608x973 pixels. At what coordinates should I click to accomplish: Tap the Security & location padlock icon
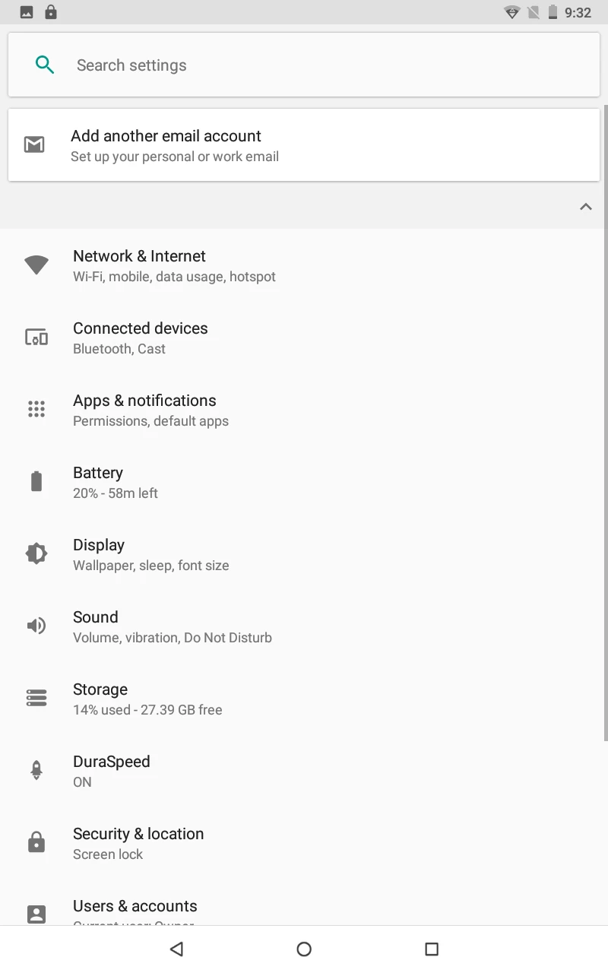36,842
